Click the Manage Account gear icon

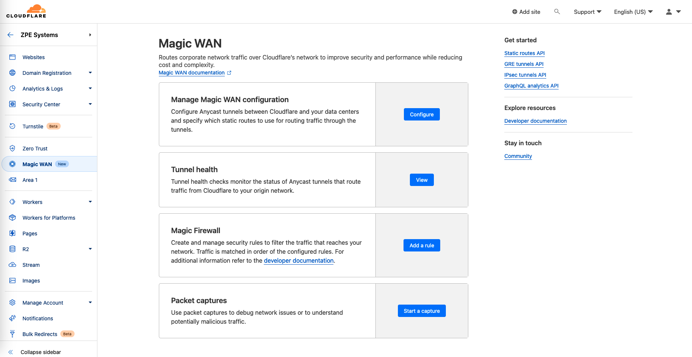[12, 303]
